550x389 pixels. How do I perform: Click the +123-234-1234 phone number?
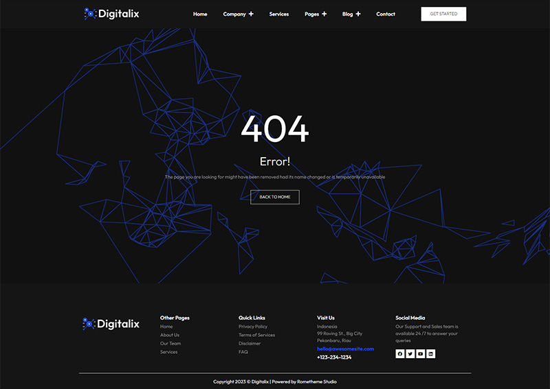pos(334,357)
